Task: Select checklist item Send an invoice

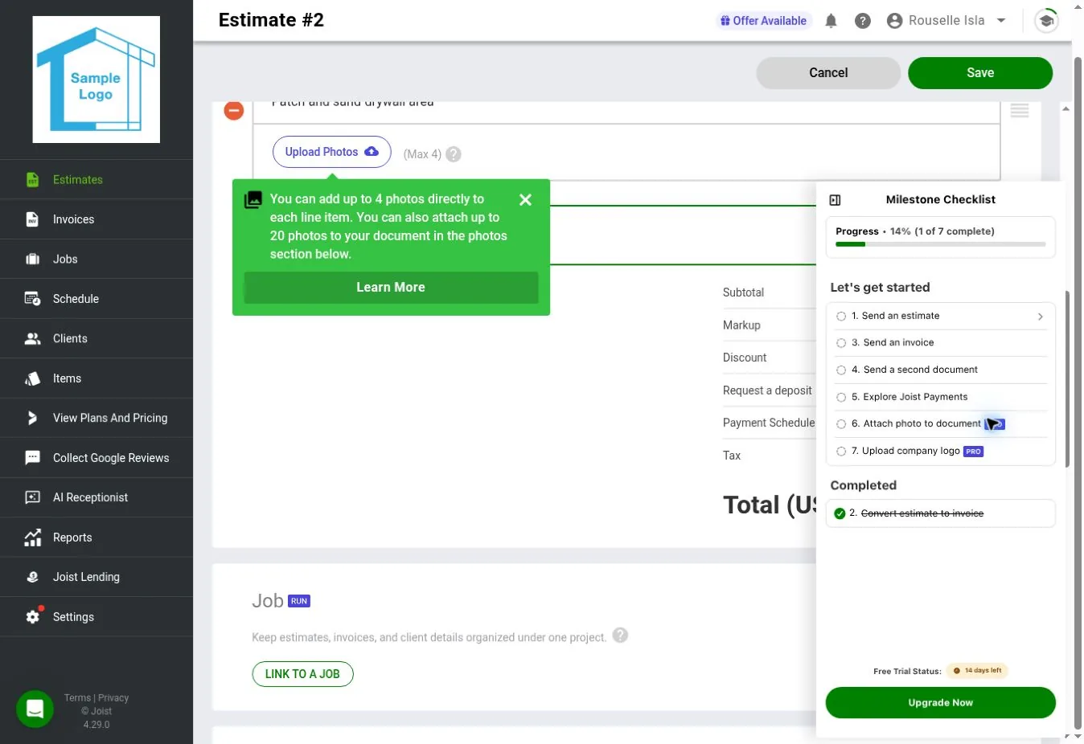Action: click(940, 343)
